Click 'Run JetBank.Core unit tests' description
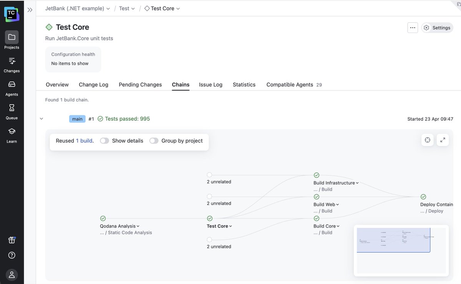461x284 pixels. point(79,38)
